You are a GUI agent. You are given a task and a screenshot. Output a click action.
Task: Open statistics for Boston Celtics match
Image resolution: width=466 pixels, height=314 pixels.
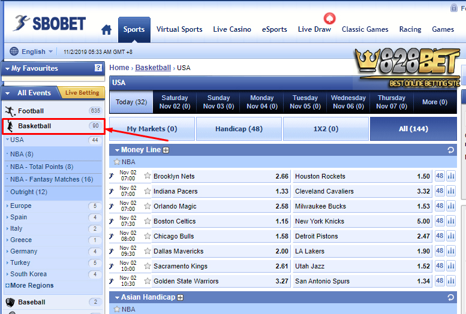click(451, 221)
